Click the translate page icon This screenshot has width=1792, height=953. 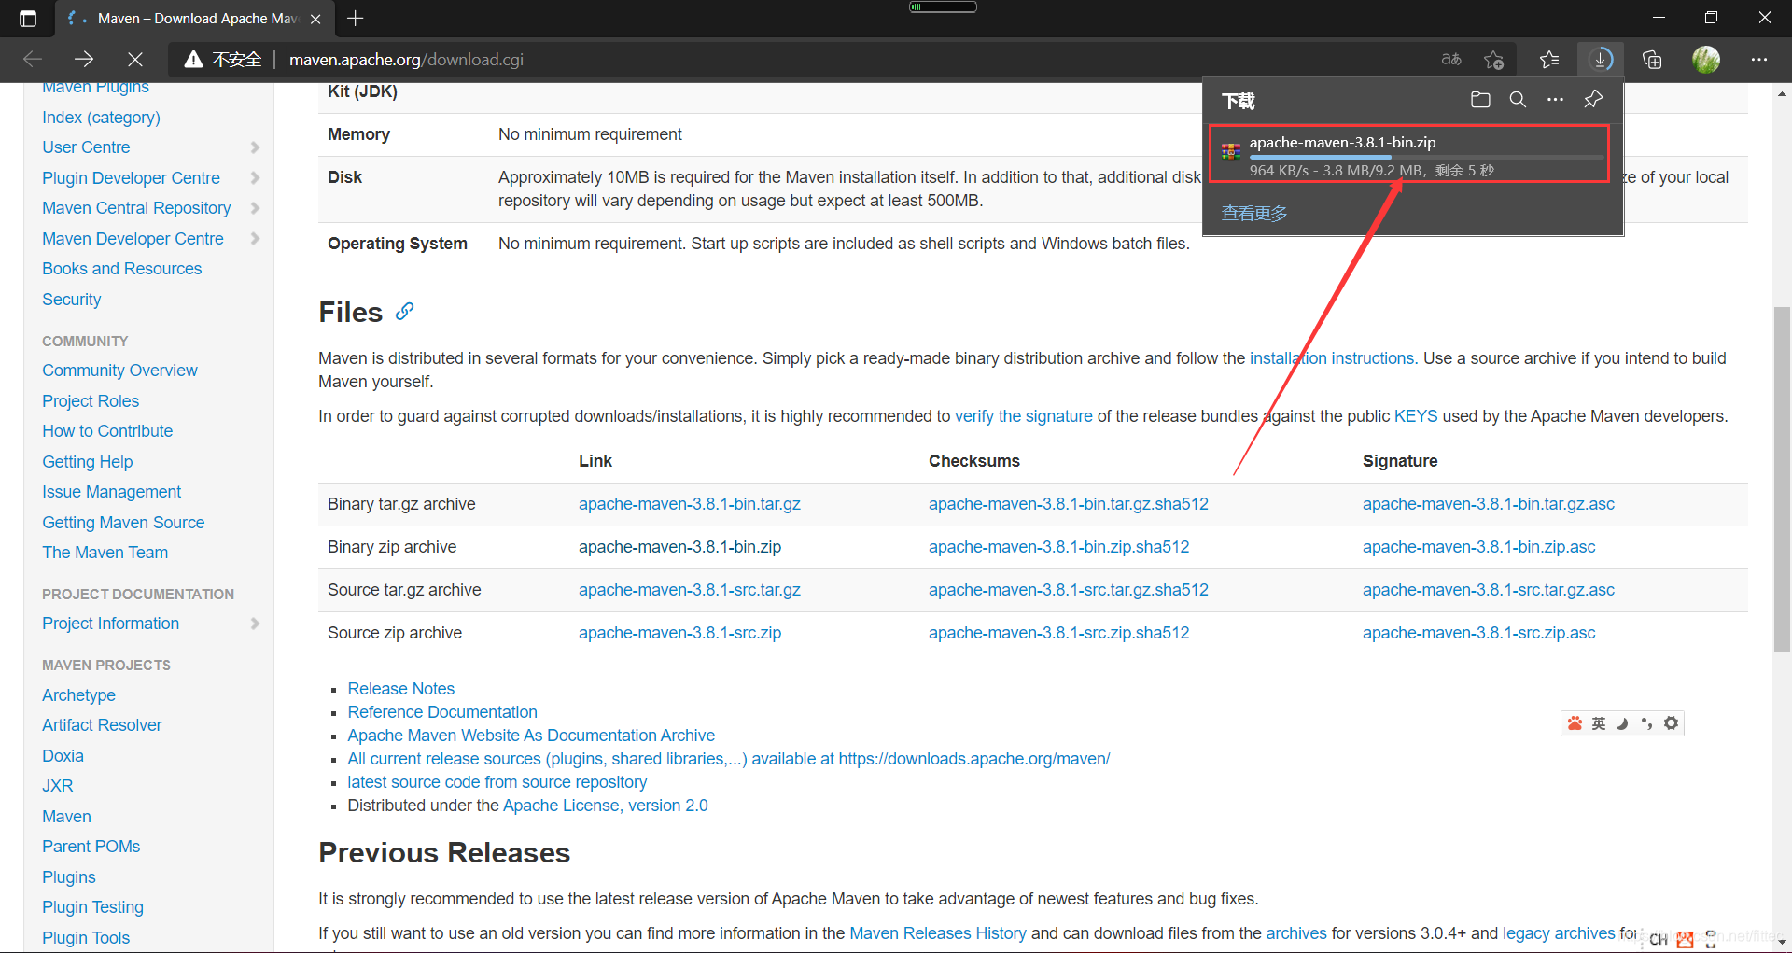click(x=1451, y=60)
